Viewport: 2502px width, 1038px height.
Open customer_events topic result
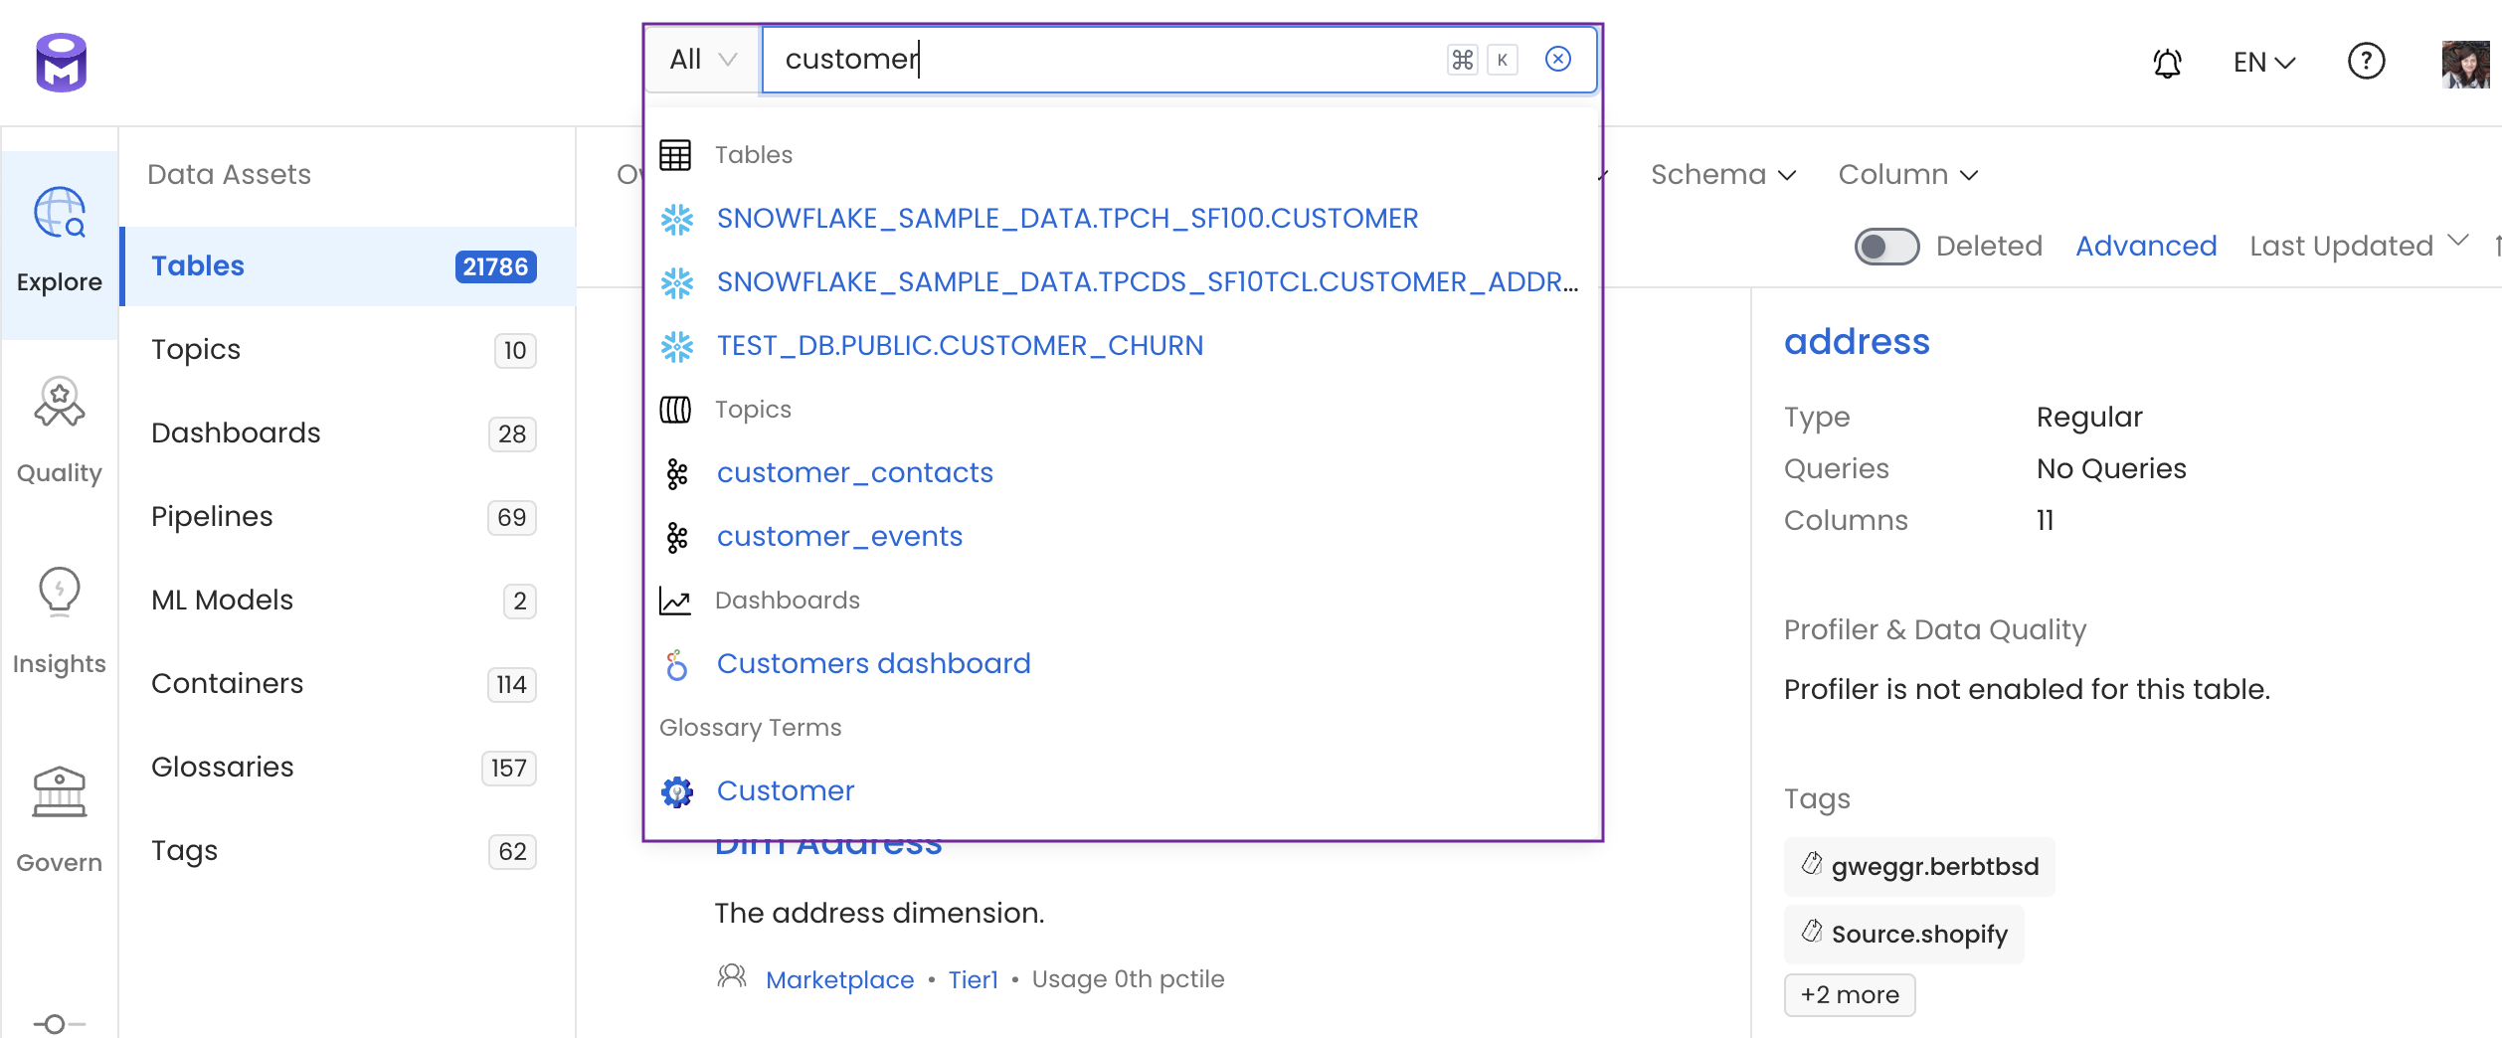point(839,537)
